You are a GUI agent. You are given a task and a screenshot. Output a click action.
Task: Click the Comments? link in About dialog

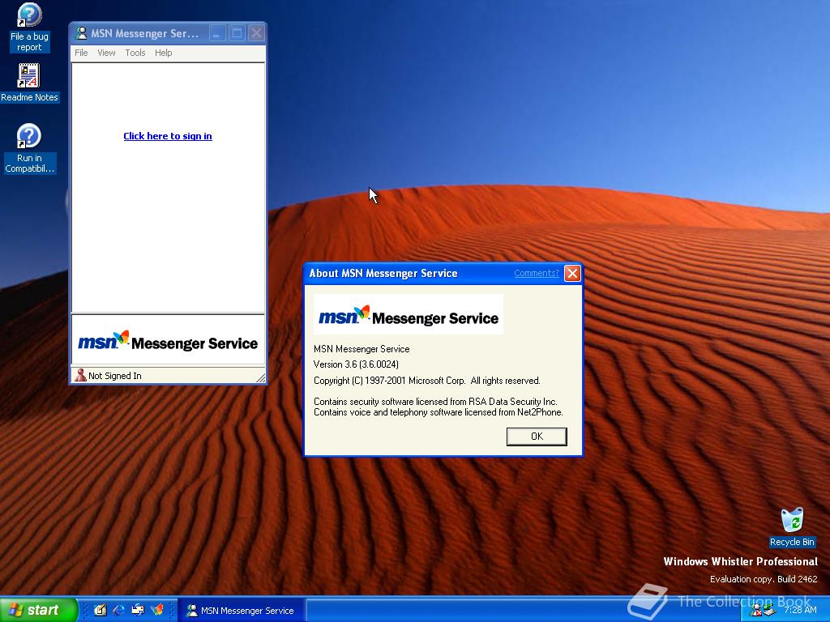(537, 273)
